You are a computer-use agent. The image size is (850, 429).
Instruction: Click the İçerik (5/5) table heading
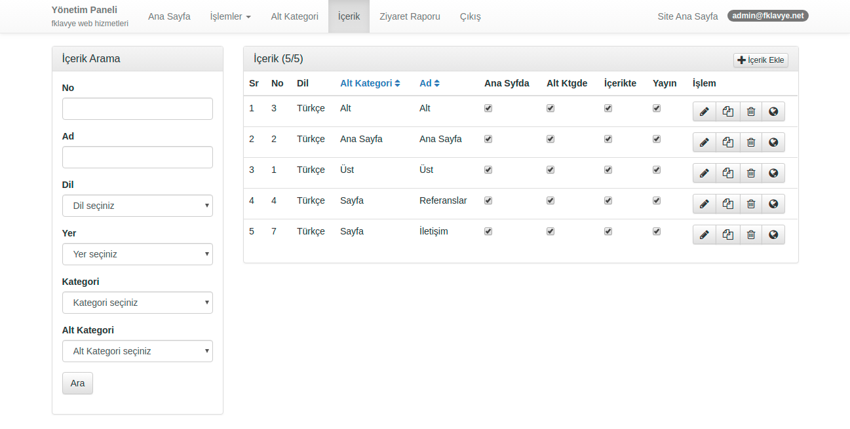point(279,59)
